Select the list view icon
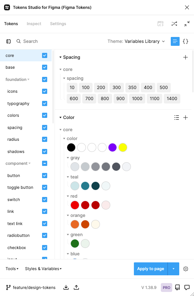194x296 pixels. (x=175, y=41)
